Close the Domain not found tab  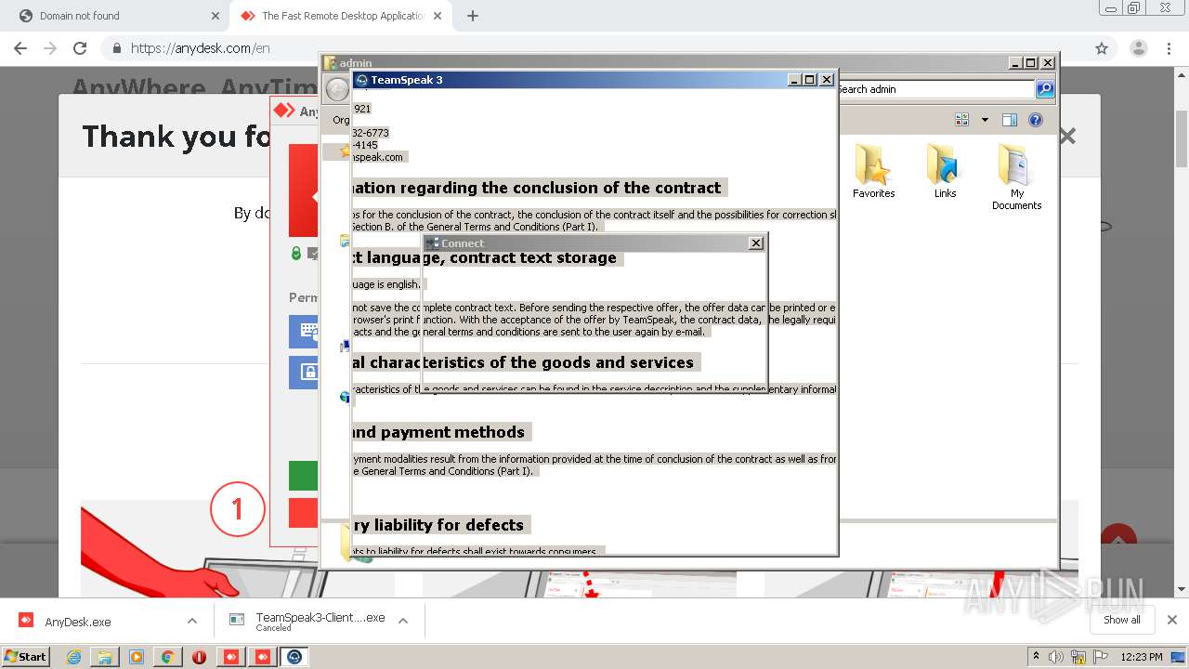(x=216, y=16)
